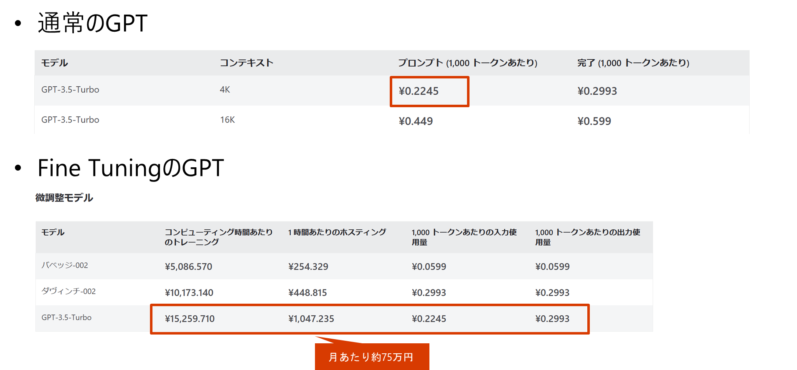Click the ¥15,259.710 training cost
This screenshot has height=370, width=797.
190,319
